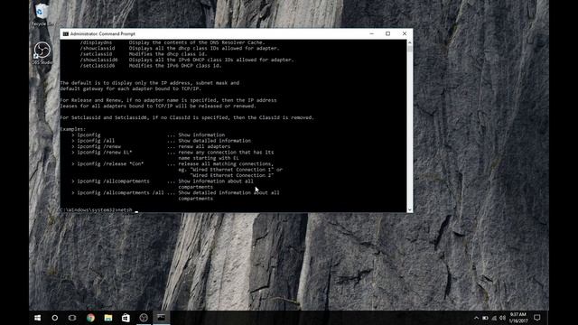Click the 'Examples:' heading in console
578x325 pixels.
pos(72,129)
